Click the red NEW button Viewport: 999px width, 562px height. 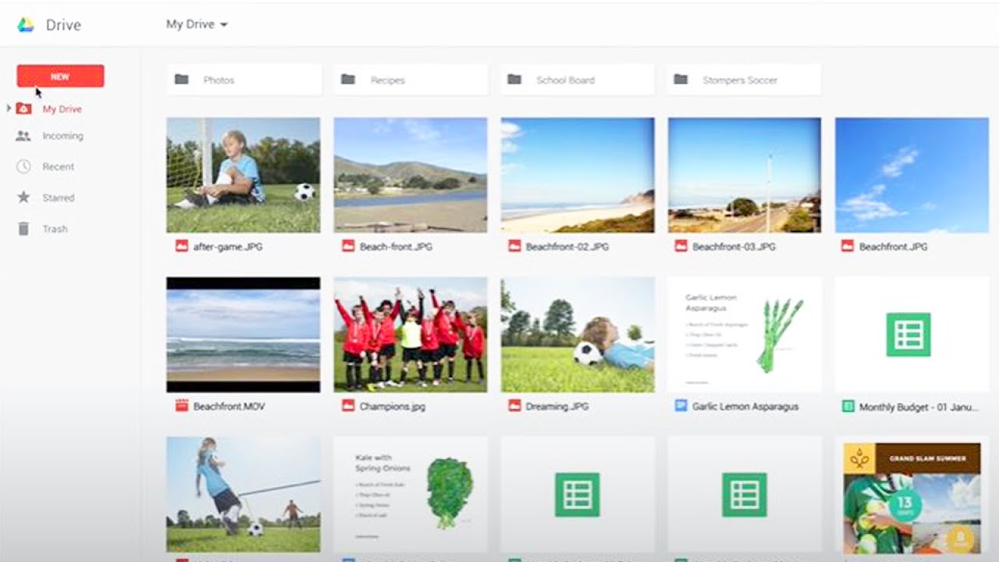(x=60, y=76)
